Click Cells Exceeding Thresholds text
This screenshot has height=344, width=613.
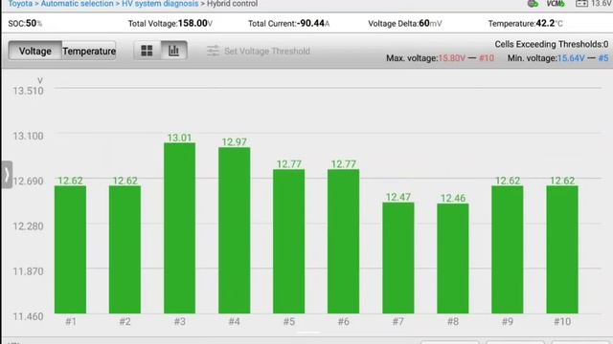552,44
